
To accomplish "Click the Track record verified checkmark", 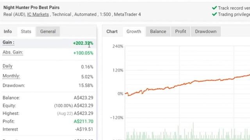I will (x=214, y=8).
